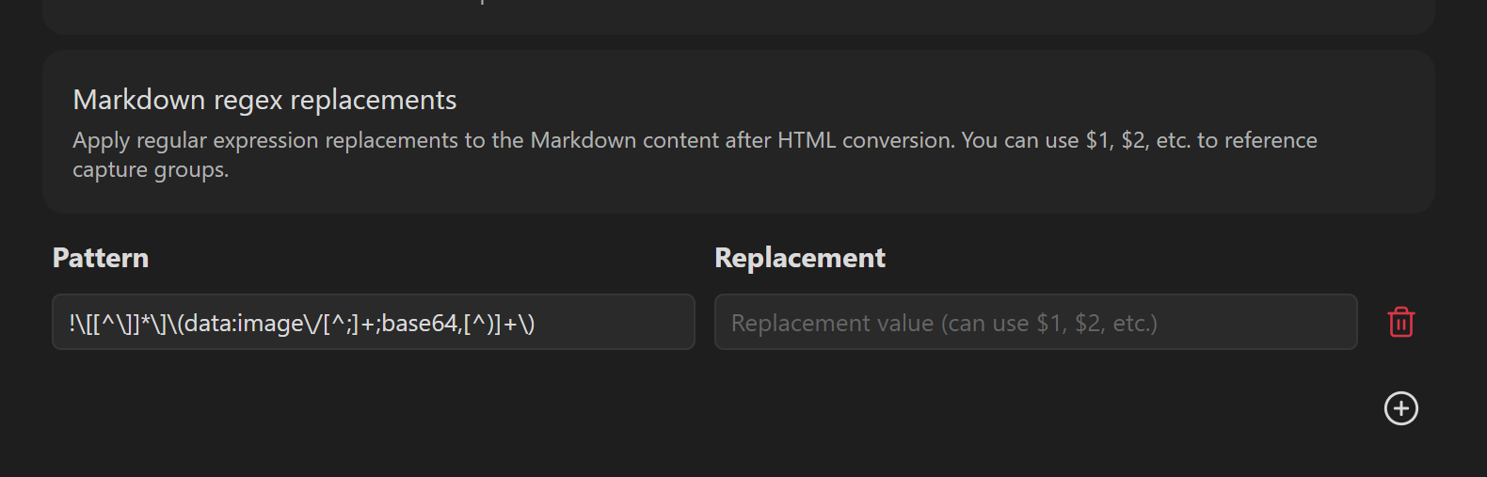Click the description text about capture groups
Screen dimensions: 1487x477
coord(695,154)
